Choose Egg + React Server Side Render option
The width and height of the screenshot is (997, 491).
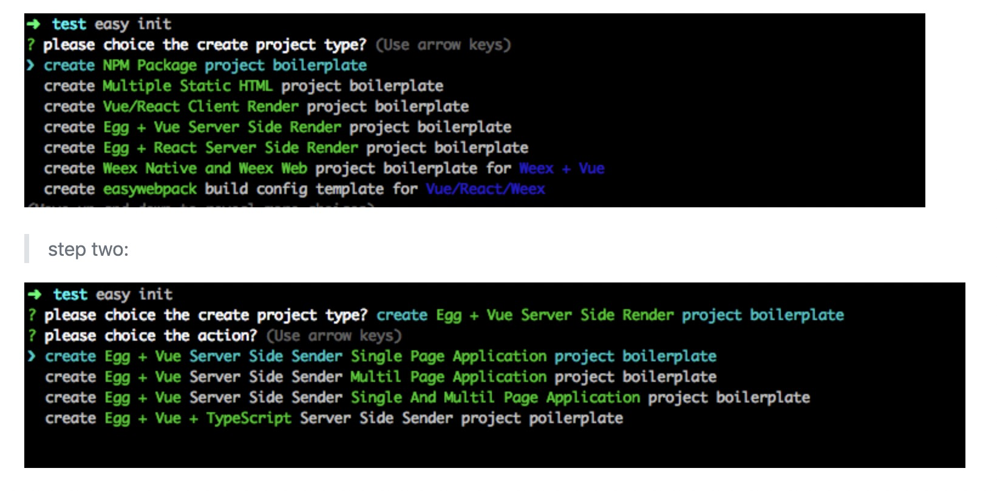pos(286,148)
